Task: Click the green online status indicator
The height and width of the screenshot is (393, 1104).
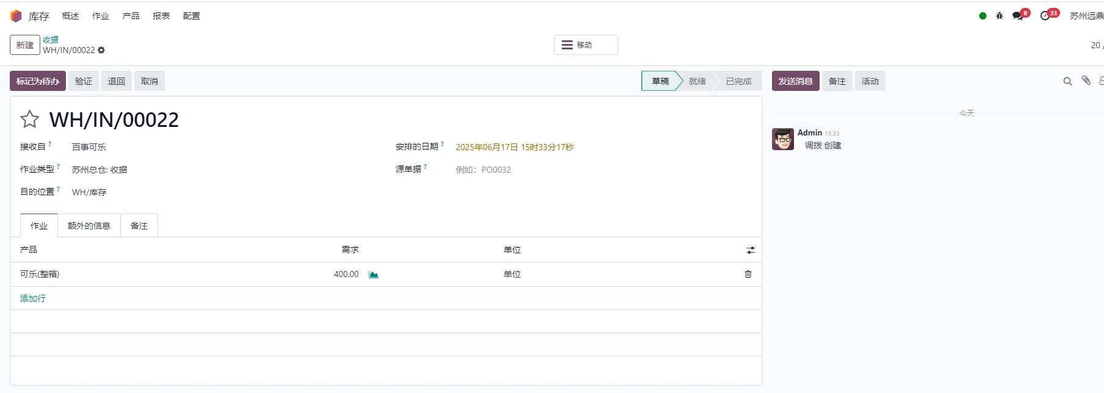Action: click(983, 16)
